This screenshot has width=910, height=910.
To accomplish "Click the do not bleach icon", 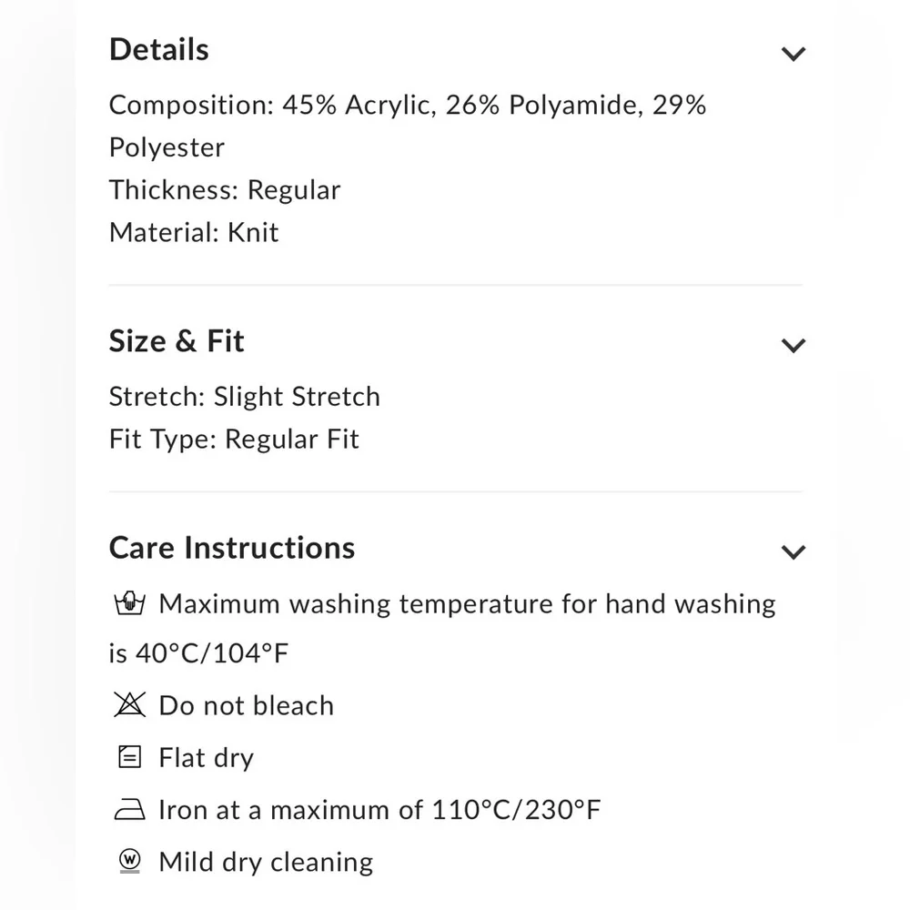I will [130, 705].
